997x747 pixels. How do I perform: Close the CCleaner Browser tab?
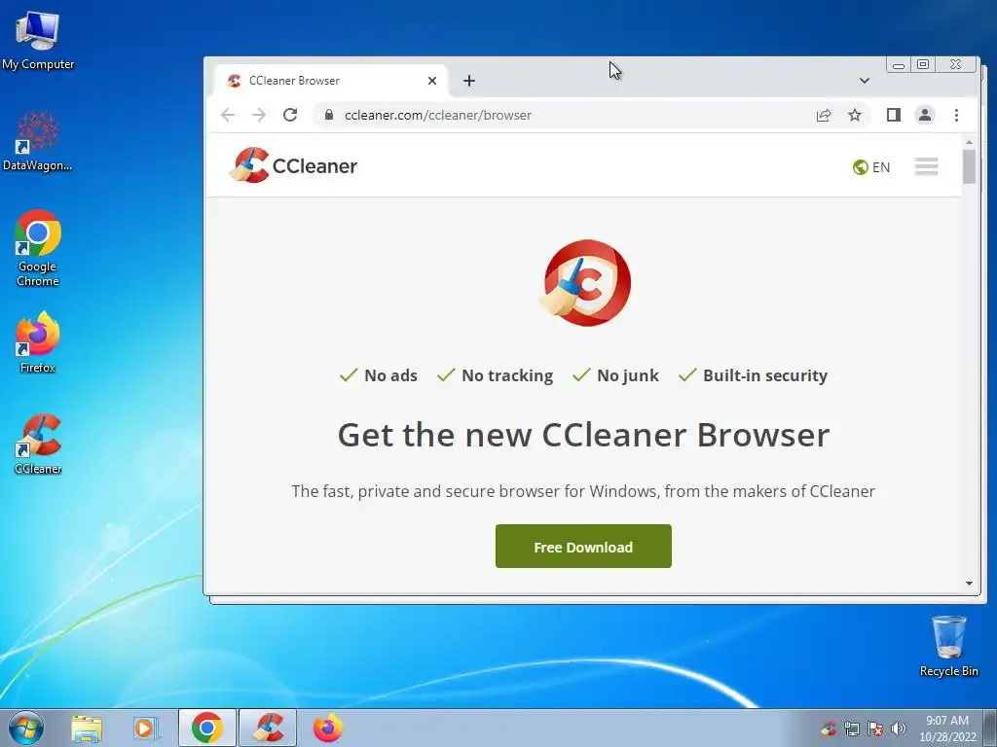(432, 81)
